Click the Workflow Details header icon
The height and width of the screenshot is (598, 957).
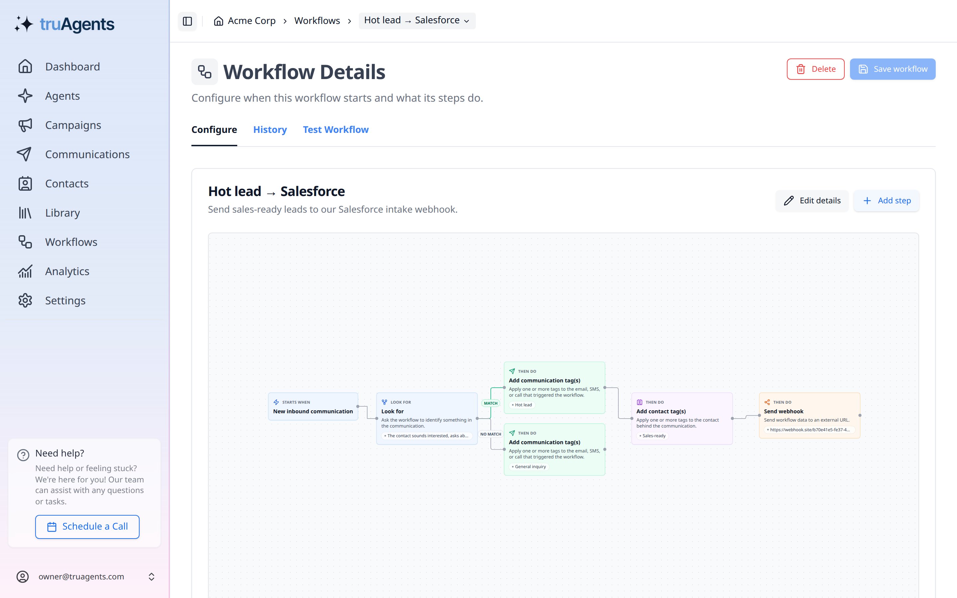pyautogui.click(x=204, y=72)
